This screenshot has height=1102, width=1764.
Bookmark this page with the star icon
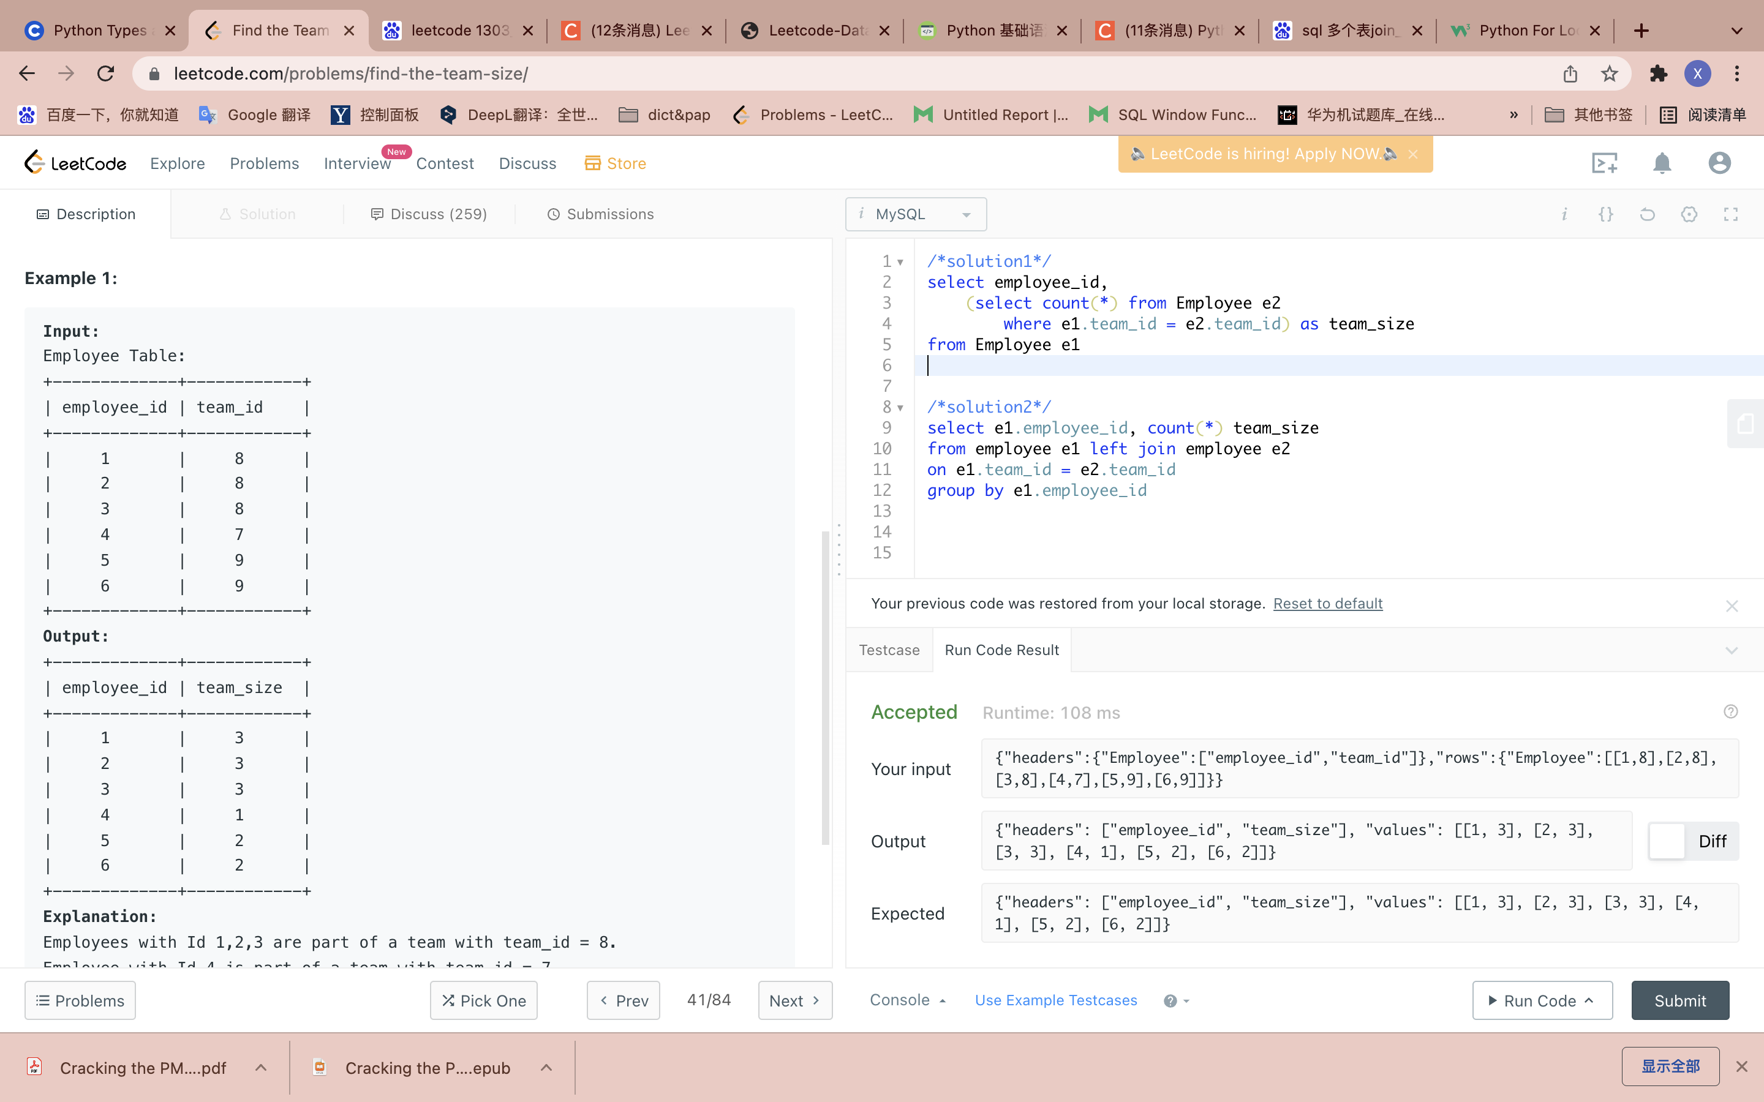click(1610, 73)
